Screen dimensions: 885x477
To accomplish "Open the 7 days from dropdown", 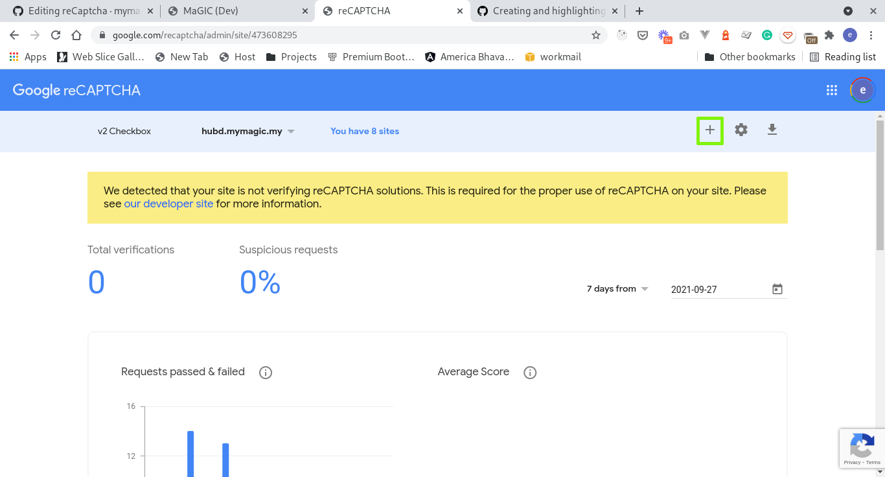I will [616, 288].
